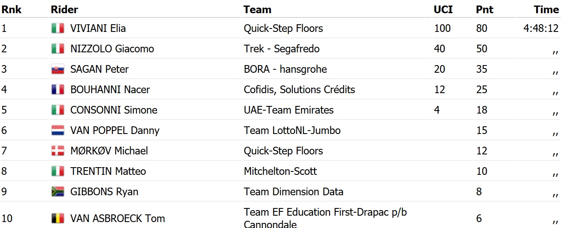Viewport: 568px width, 228px height.
Task: Open CONSONNI Simone's rider page
Action: click(x=114, y=110)
